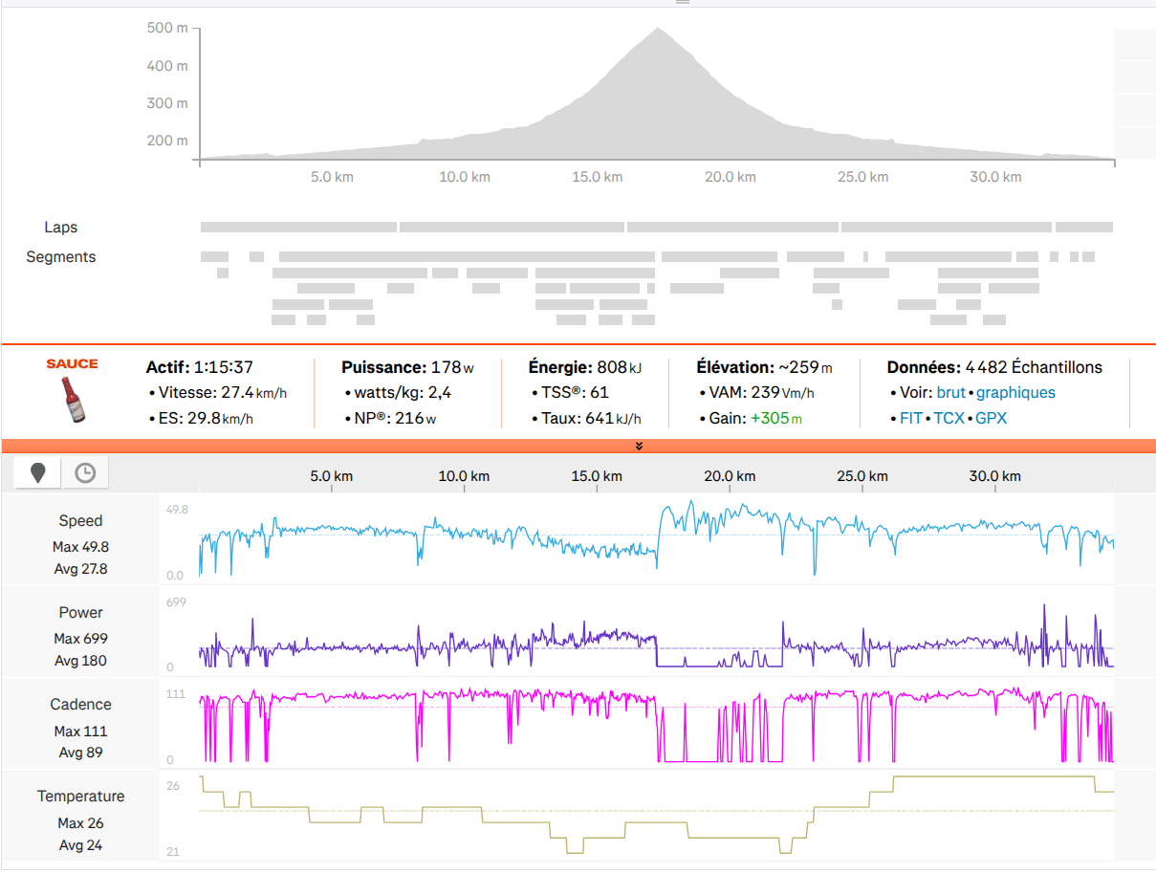1156x874 pixels.
Task: Select the first lap bar
Action: pyautogui.click(x=298, y=228)
